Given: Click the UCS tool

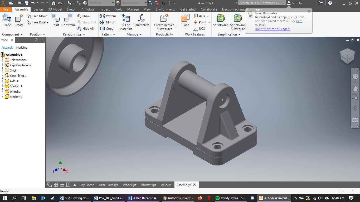Looking at the screenshot, I should coord(199,29).
